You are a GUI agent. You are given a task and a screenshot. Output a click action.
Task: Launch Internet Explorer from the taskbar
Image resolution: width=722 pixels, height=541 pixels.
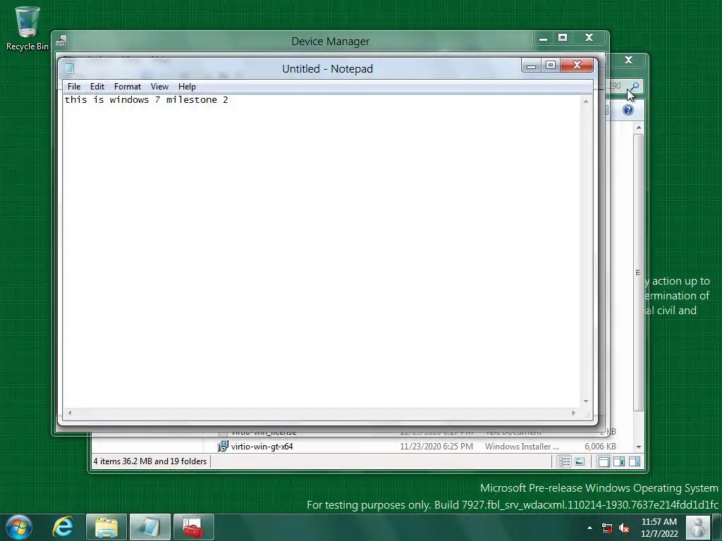click(63, 527)
